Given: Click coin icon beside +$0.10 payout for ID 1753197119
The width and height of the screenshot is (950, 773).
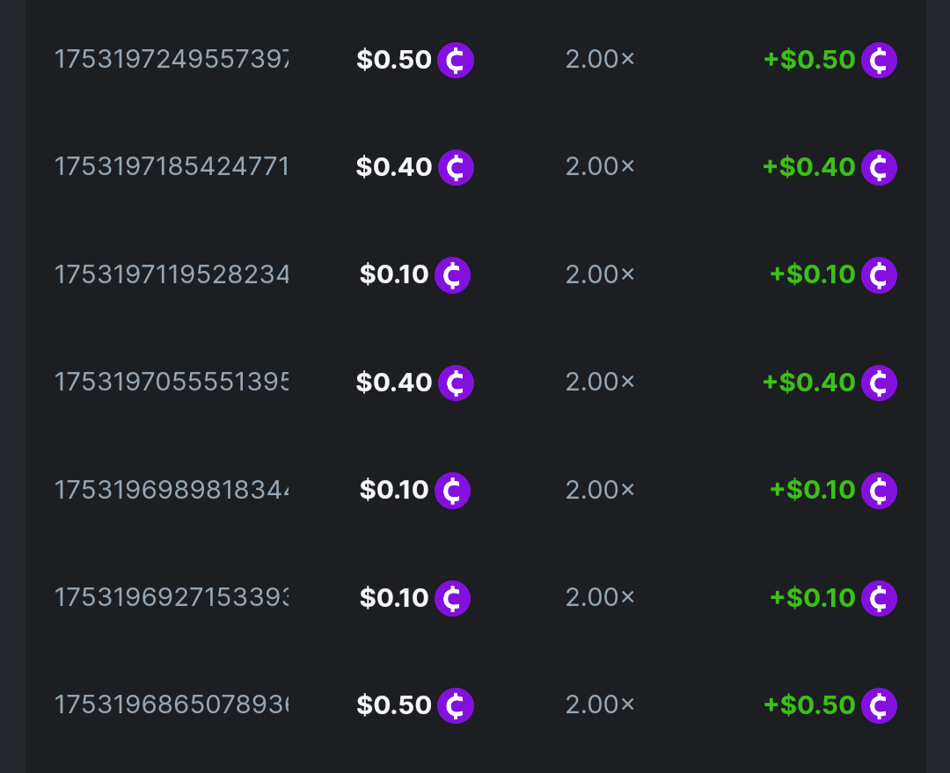Looking at the screenshot, I should tap(879, 275).
